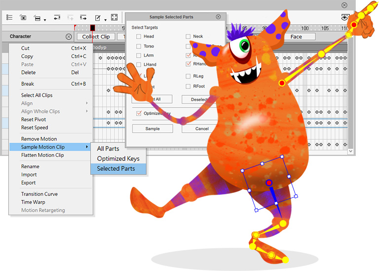Expand the Align submenu arrow
379x271 pixels.
point(87,103)
